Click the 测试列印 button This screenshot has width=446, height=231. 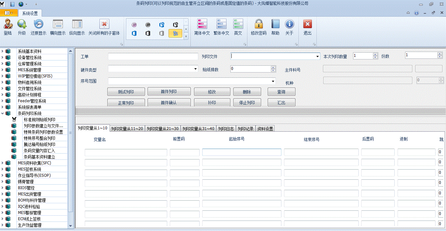click(x=126, y=92)
